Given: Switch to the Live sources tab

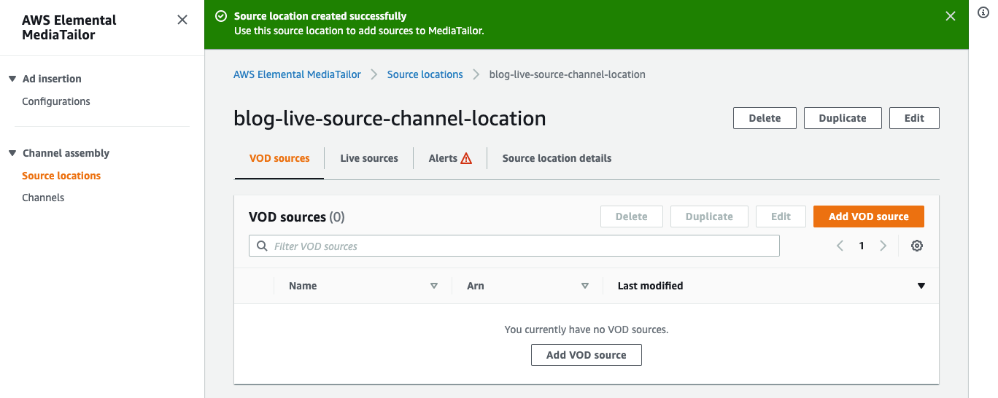Looking at the screenshot, I should (369, 158).
